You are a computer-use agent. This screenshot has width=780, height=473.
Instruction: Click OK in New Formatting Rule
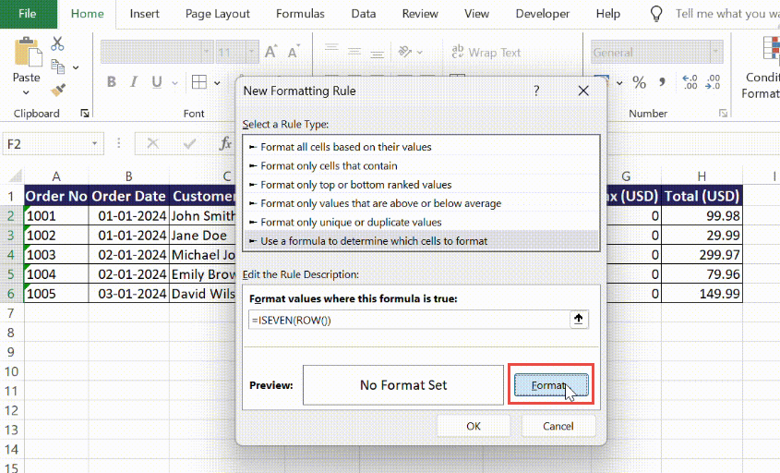(x=473, y=426)
